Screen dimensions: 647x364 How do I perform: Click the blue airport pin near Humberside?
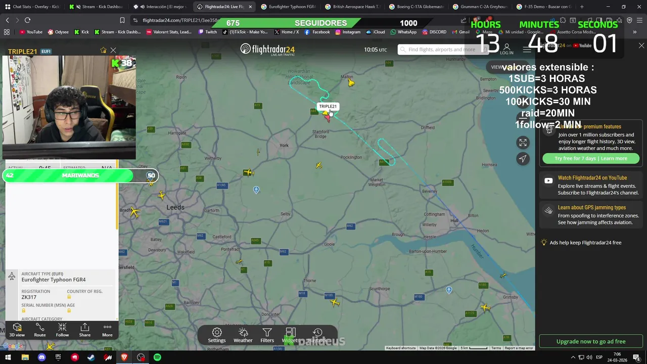click(x=449, y=290)
